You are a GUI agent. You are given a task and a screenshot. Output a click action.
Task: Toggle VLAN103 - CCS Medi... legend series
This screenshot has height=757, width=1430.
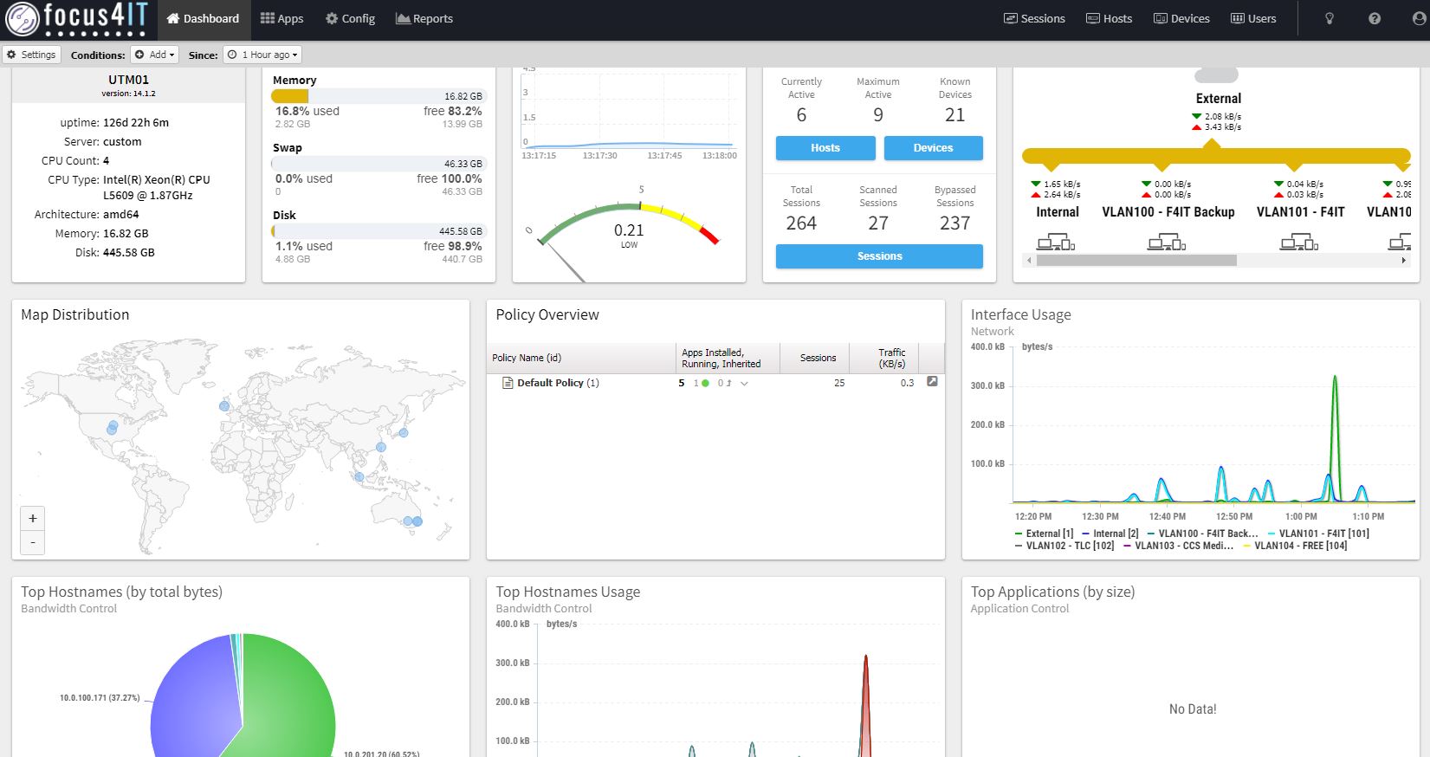[1178, 546]
